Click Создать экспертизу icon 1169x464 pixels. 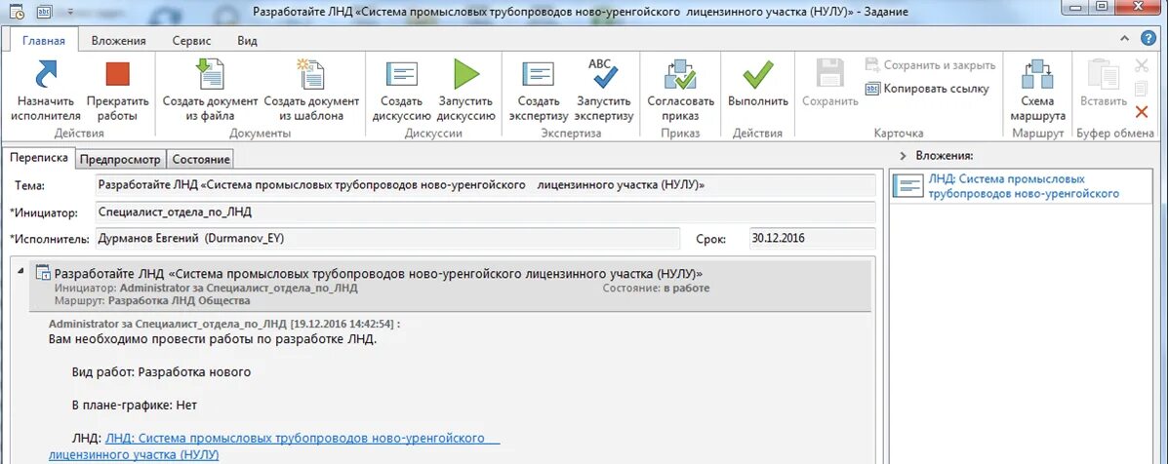click(x=538, y=74)
